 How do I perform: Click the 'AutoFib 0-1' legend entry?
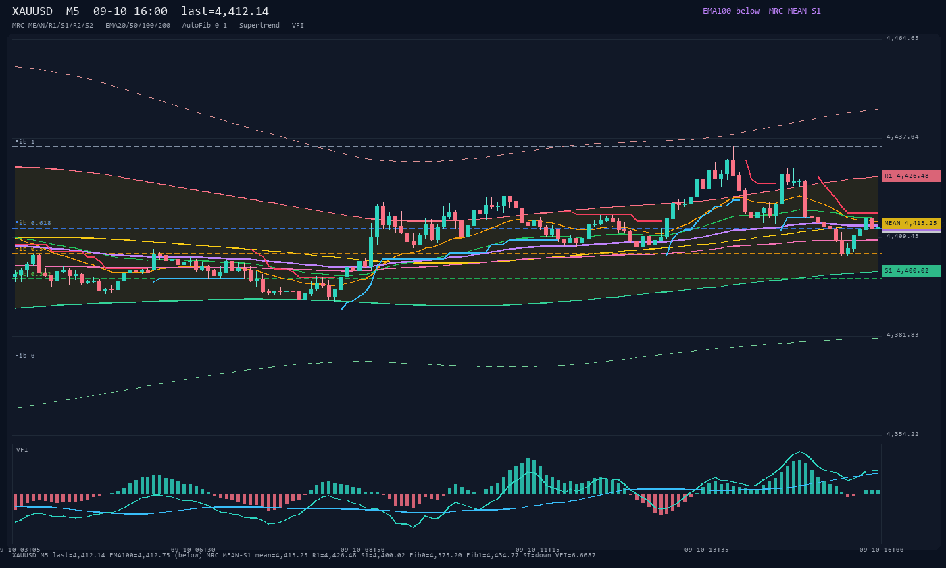pos(205,26)
